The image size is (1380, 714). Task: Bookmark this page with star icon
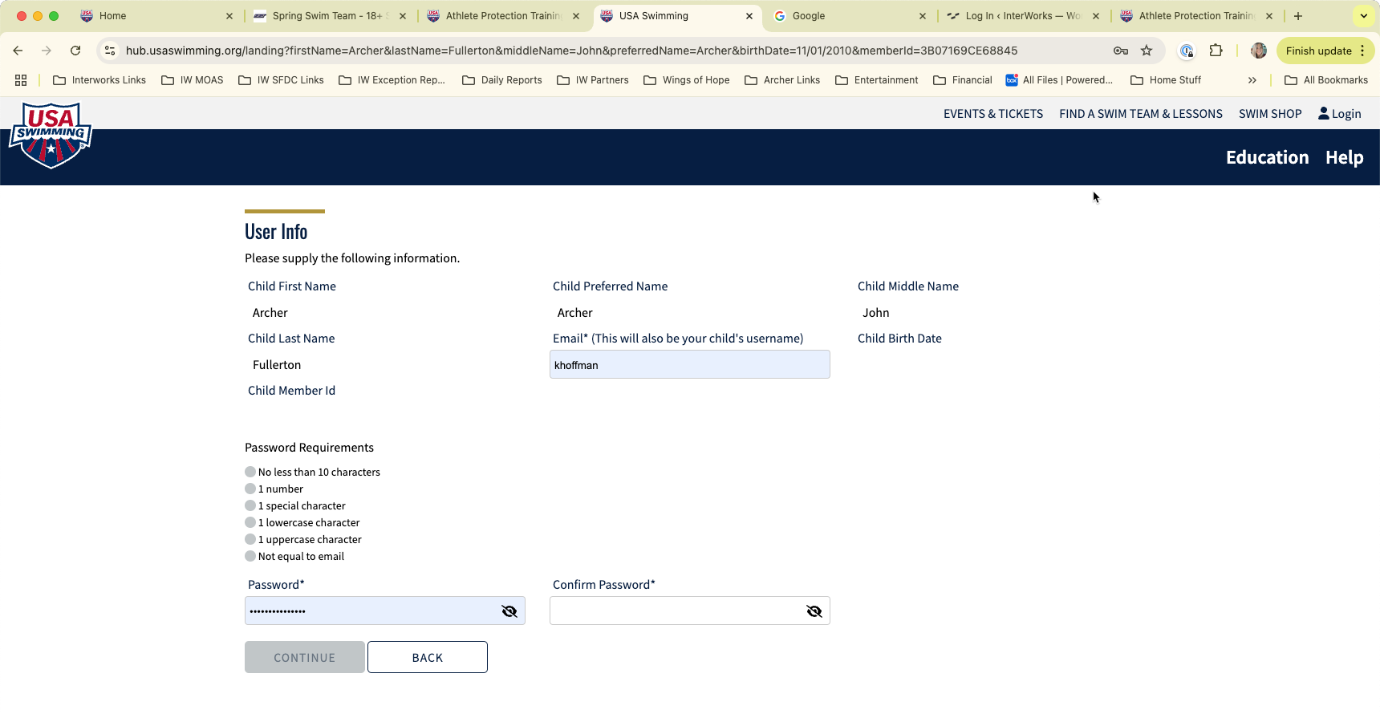1147,51
